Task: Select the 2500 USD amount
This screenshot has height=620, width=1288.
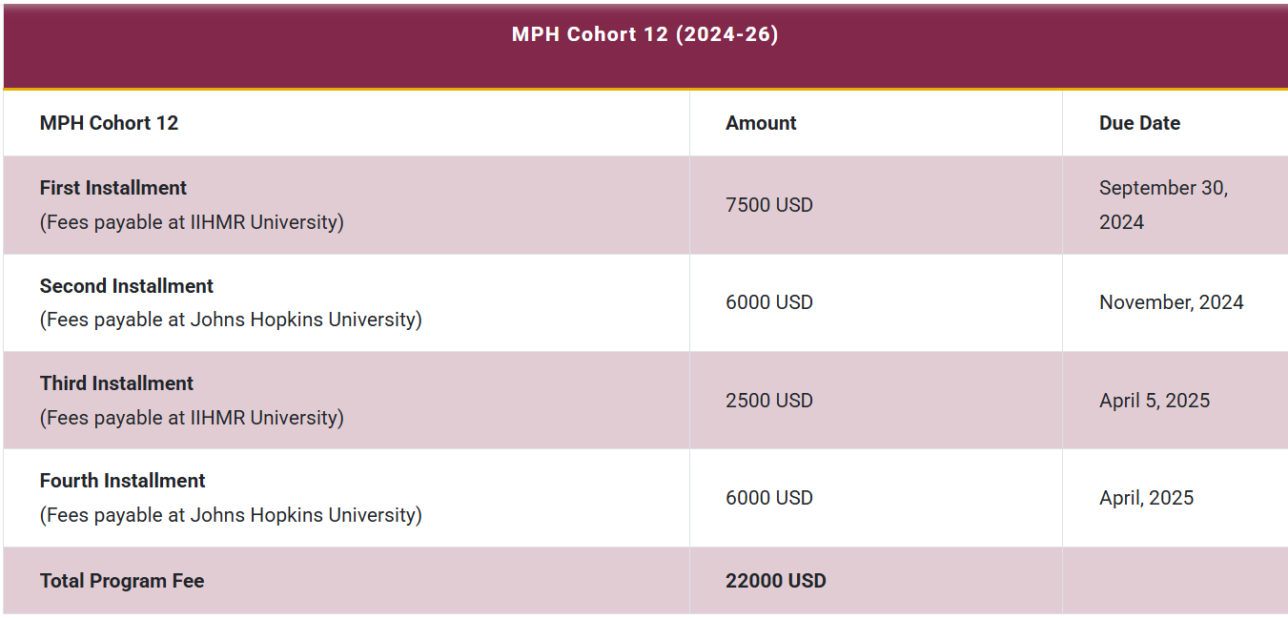Action: coord(768,401)
